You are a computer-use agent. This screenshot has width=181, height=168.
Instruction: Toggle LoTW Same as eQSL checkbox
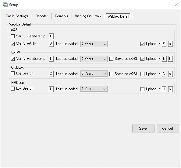(x=111, y=59)
